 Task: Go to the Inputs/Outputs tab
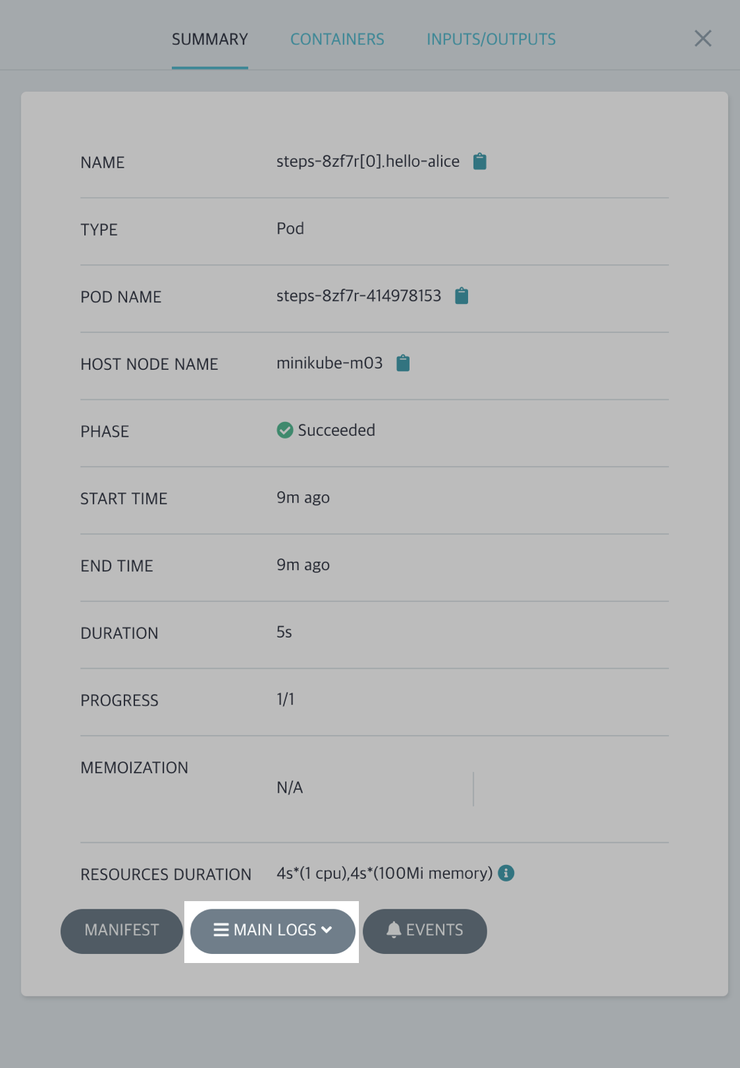(x=491, y=39)
